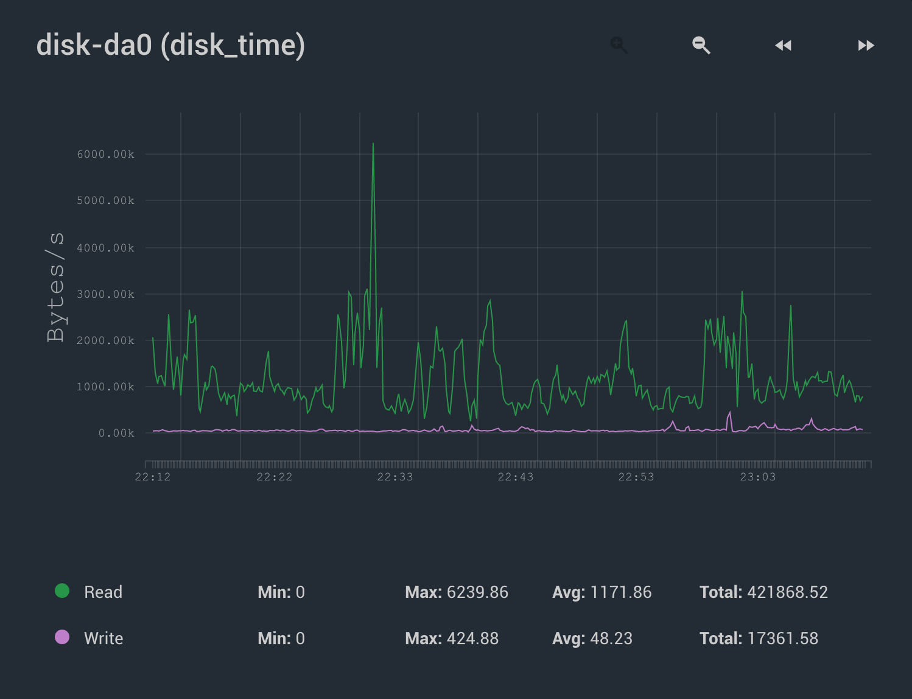The height and width of the screenshot is (699, 912).
Task: Click the zoom in magnifier icon
Action: coord(619,45)
